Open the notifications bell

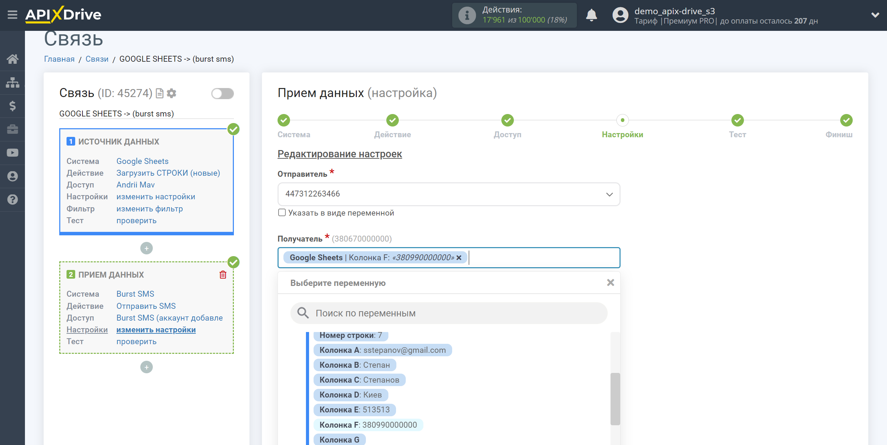(x=591, y=15)
